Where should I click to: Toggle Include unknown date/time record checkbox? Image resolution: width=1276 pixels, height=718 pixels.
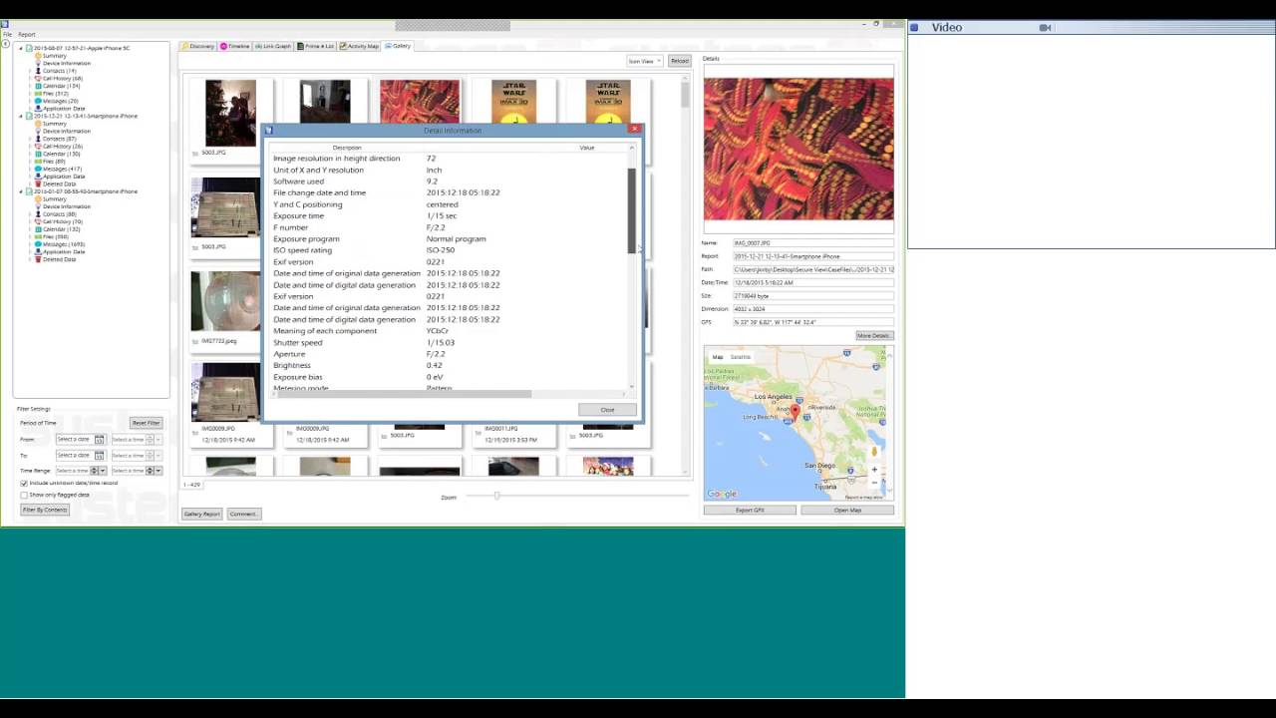click(x=24, y=484)
